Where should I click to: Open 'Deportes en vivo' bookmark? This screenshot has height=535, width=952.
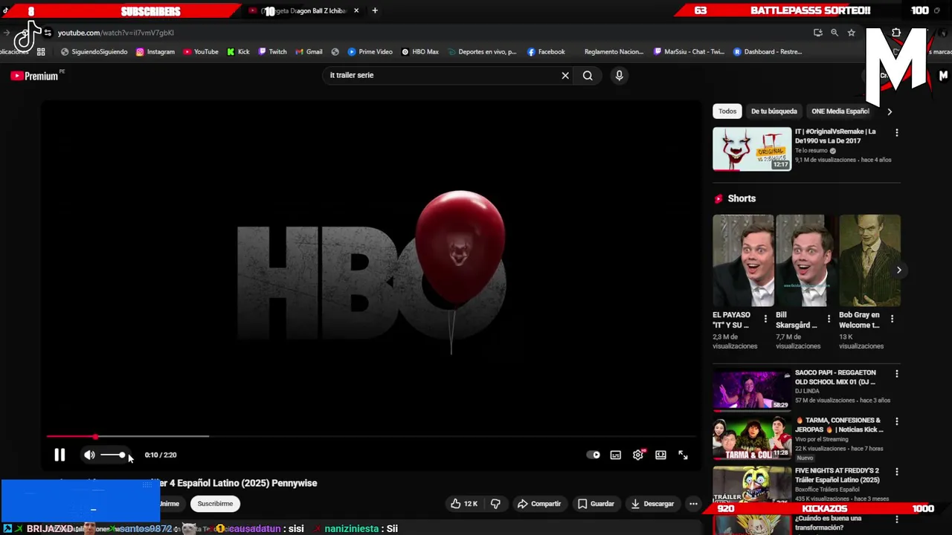coord(482,52)
